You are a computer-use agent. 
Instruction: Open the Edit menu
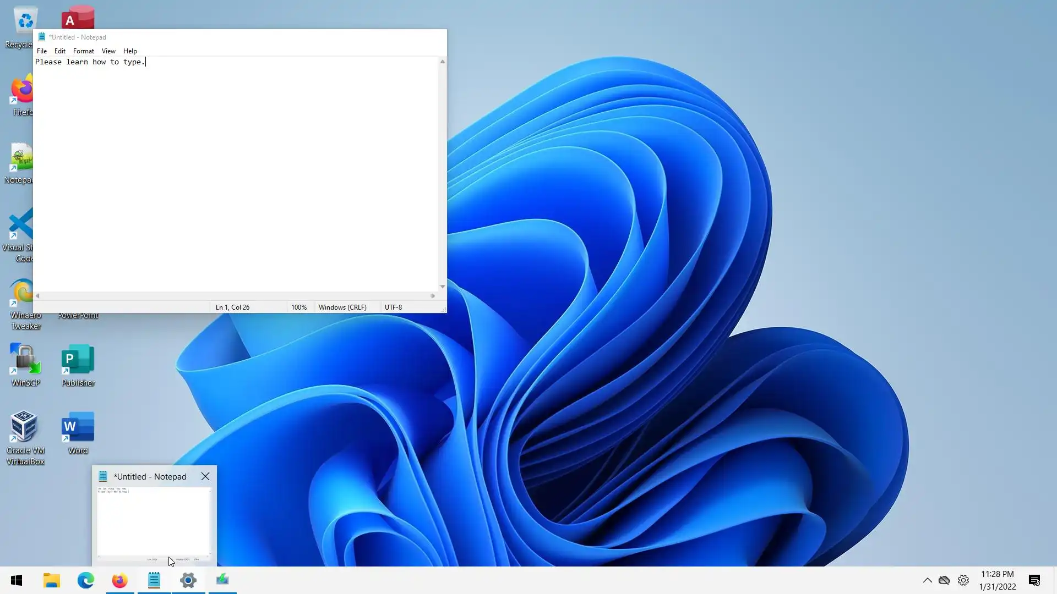tap(60, 51)
